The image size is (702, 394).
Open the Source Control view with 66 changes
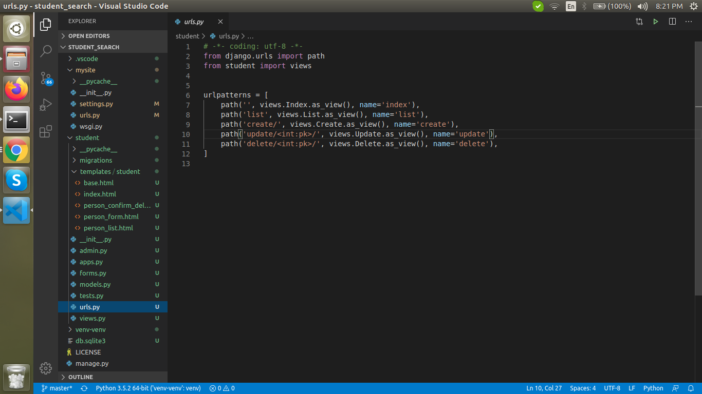pyautogui.click(x=46, y=78)
